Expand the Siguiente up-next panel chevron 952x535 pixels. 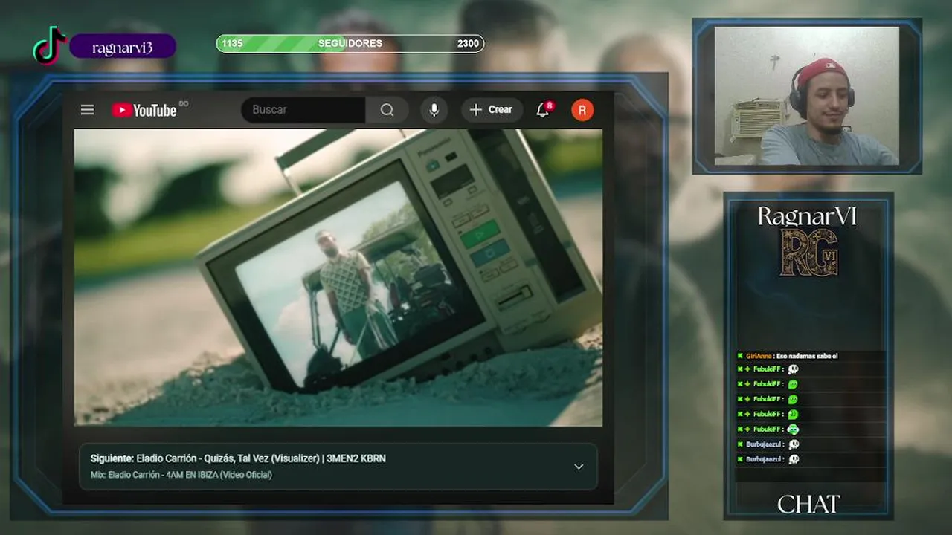(579, 467)
